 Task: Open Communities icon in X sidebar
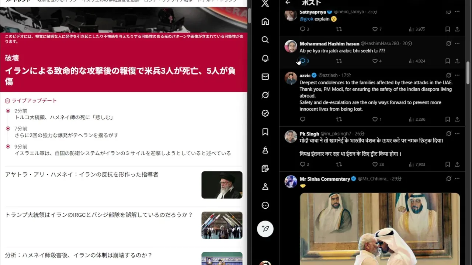click(265, 150)
